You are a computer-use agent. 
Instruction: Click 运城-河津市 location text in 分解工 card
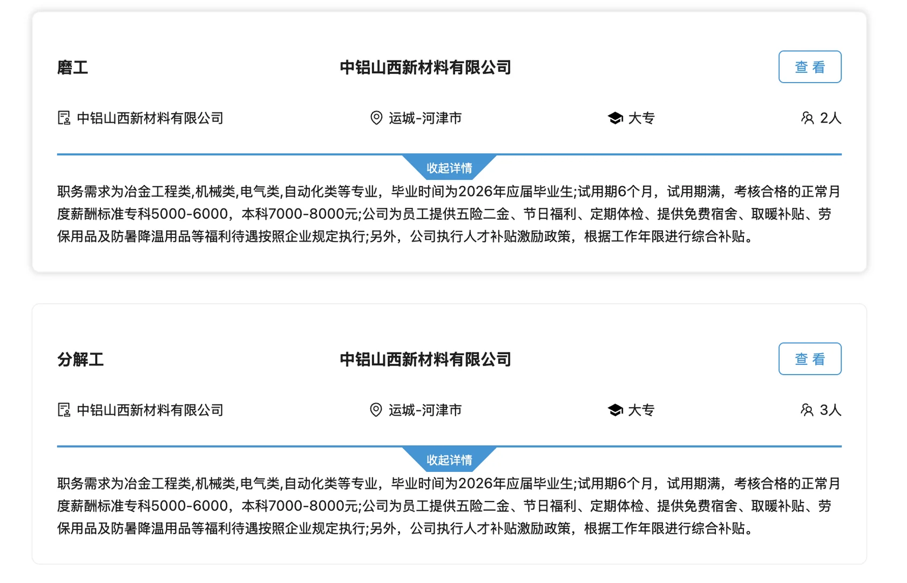point(425,410)
